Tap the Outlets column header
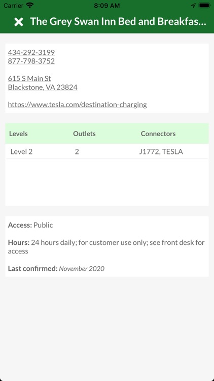214x381 pixels. [84, 134]
